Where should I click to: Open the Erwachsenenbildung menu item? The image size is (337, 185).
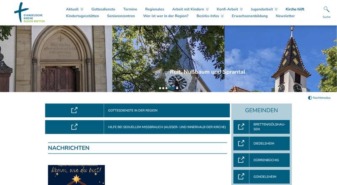[249, 16]
